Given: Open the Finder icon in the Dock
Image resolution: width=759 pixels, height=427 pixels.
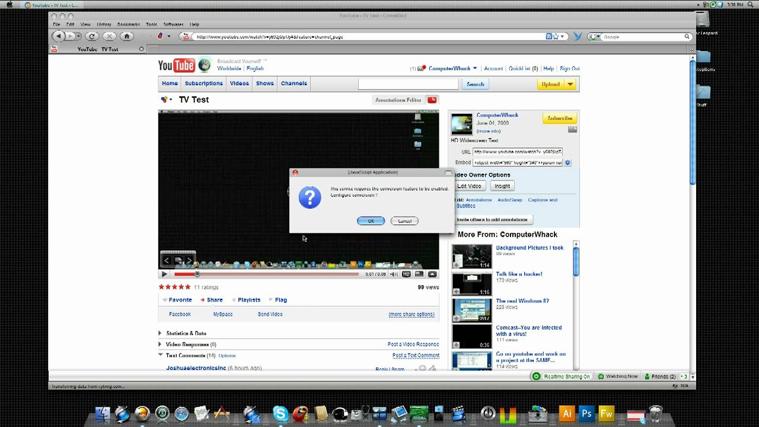Looking at the screenshot, I should 103,413.
